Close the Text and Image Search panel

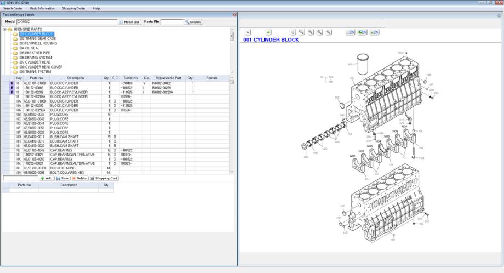point(234,14)
